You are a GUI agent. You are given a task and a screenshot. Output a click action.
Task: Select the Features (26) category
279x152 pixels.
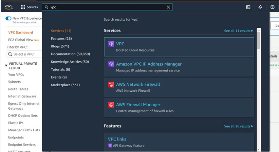point(61,39)
